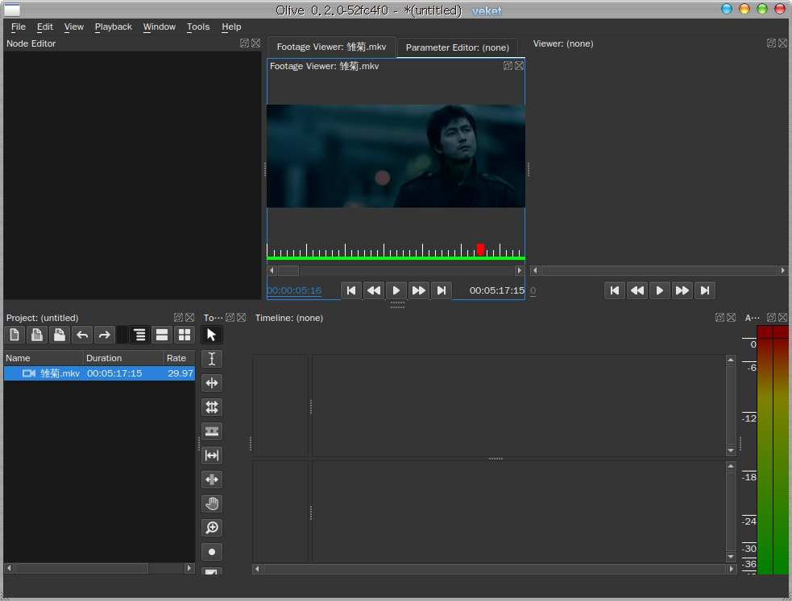Click the 00:00:05:16 timecode field
The height and width of the screenshot is (601, 792).
(294, 290)
